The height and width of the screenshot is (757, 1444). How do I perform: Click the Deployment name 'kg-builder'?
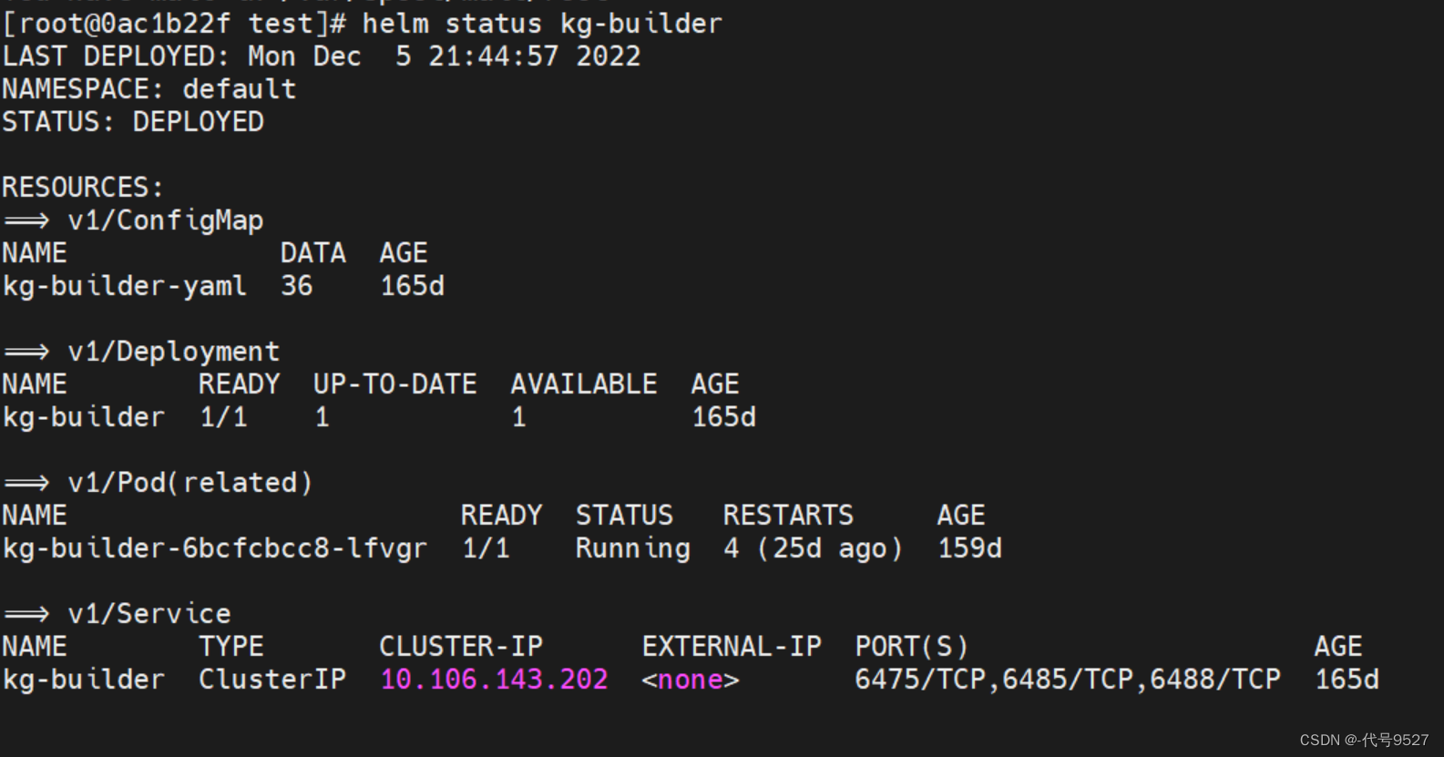click(84, 417)
